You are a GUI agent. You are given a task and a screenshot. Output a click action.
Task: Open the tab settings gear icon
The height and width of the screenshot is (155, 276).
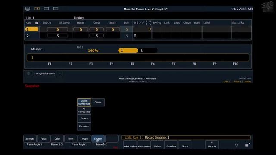(x=28, y=74)
